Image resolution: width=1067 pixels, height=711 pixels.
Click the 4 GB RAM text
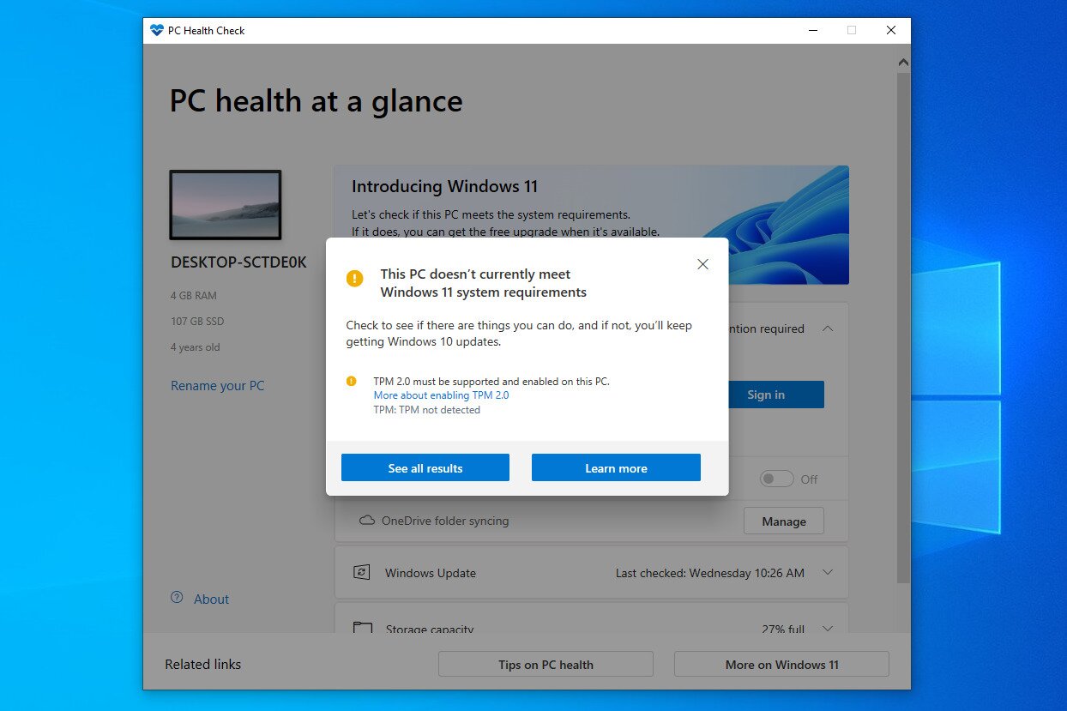(194, 295)
